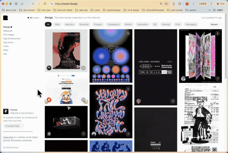The height and width of the screenshot is (153, 228).
Task: Open the Chat with Tabbit bookmark folder
Action: point(63,10)
